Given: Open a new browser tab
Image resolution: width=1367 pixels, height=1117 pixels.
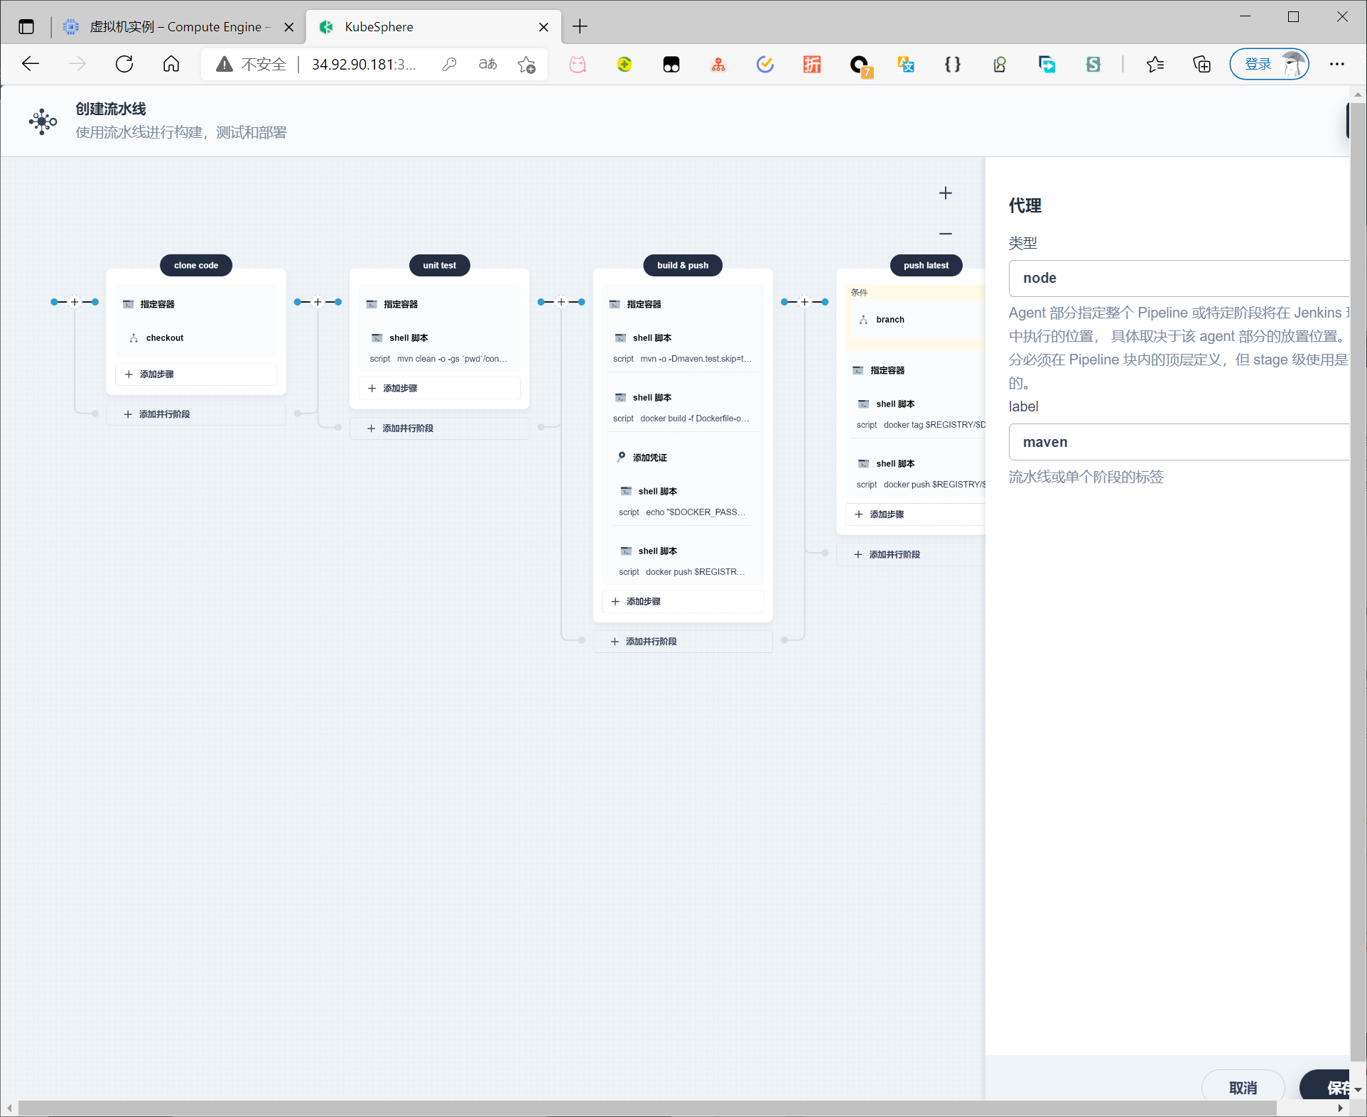Looking at the screenshot, I should (x=580, y=27).
